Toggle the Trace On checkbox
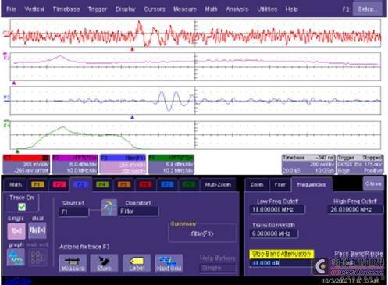 [x=22, y=207]
